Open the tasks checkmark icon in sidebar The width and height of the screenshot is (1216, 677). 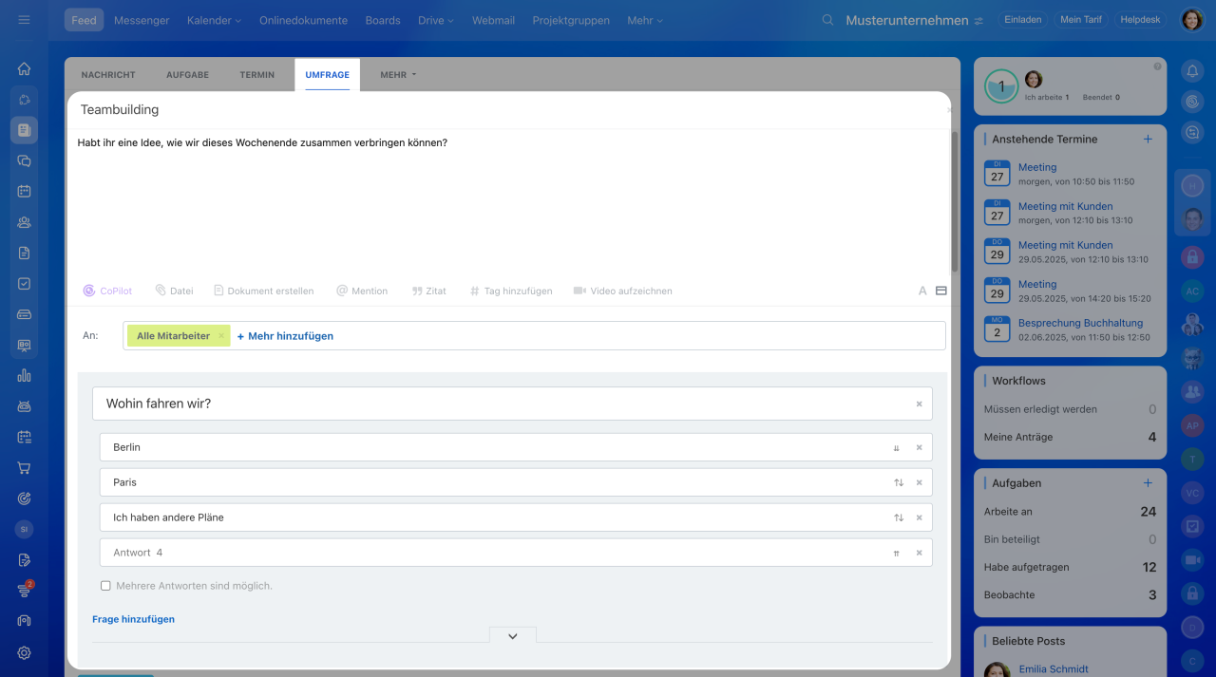coord(24,284)
